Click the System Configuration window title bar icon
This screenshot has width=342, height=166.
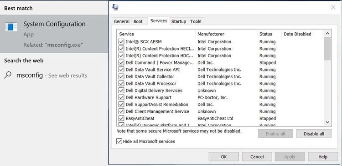coord(115,7)
